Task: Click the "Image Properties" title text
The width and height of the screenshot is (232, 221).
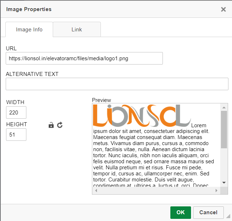Action: point(29,9)
